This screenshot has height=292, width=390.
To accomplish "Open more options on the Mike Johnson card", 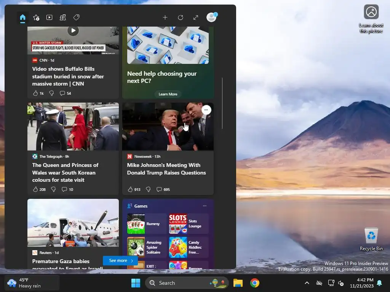I will pyautogui.click(x=206, y=110).
